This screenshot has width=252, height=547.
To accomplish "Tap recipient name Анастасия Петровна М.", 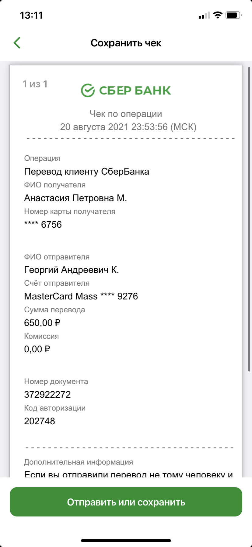I will tap(75, 198).
